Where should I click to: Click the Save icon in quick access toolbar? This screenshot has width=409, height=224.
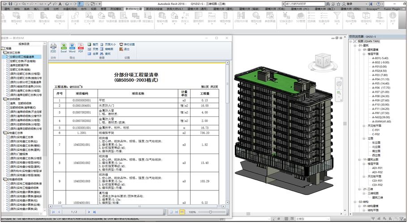pyautogui.click(x=10, y=4)
